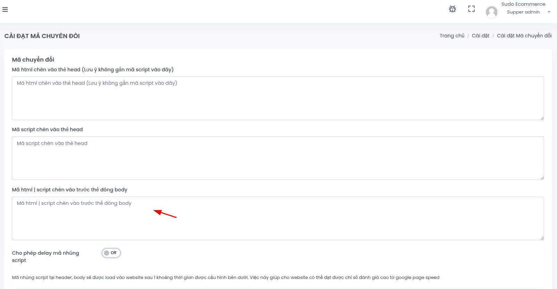Screen dimensions: 557x289
Task: Toggle fullscreen mode icon
Action: click(471, 9)
